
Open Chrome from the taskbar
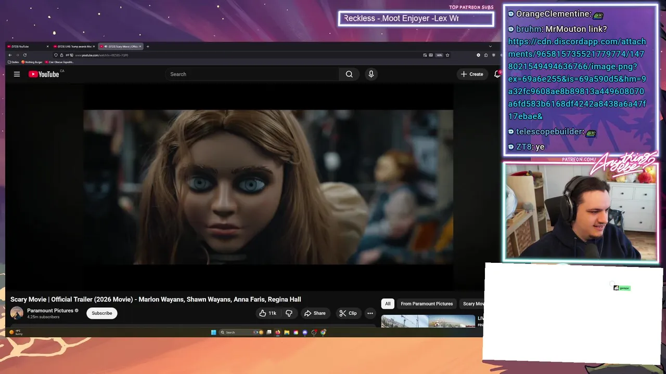[x=323, y=332]
